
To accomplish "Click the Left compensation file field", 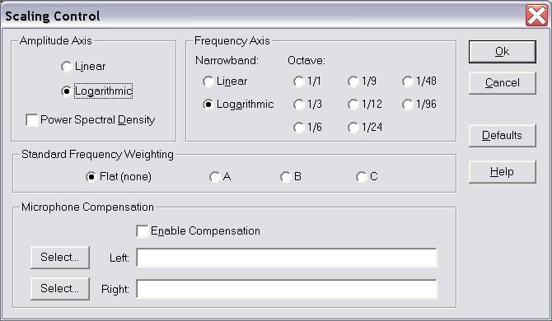I will coord(287,258).
